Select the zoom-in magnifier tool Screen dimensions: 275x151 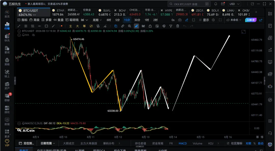[129, 26]
